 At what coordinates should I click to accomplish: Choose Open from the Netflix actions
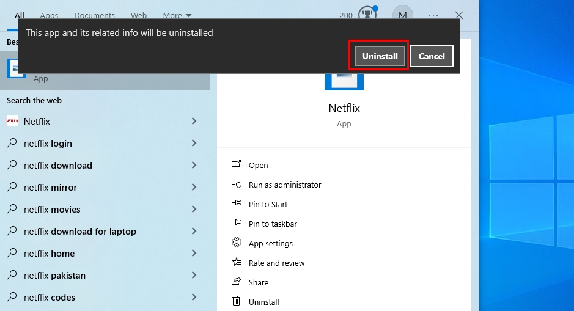[x=259, y=166]
